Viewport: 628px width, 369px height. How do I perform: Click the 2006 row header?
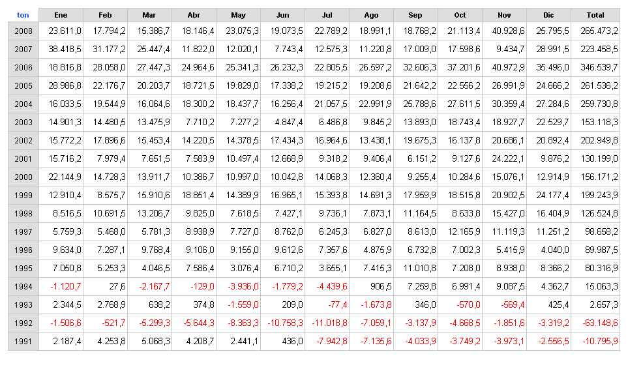pyautogui.click(x=23, y=67)
